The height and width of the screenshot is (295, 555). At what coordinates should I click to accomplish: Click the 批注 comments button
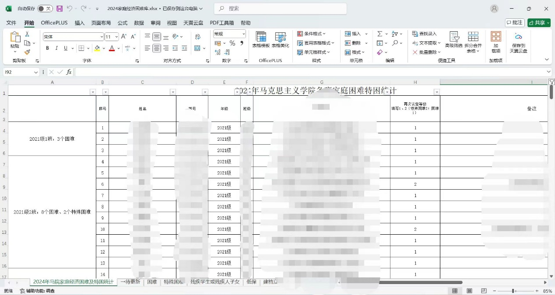(x=515, y=23)
